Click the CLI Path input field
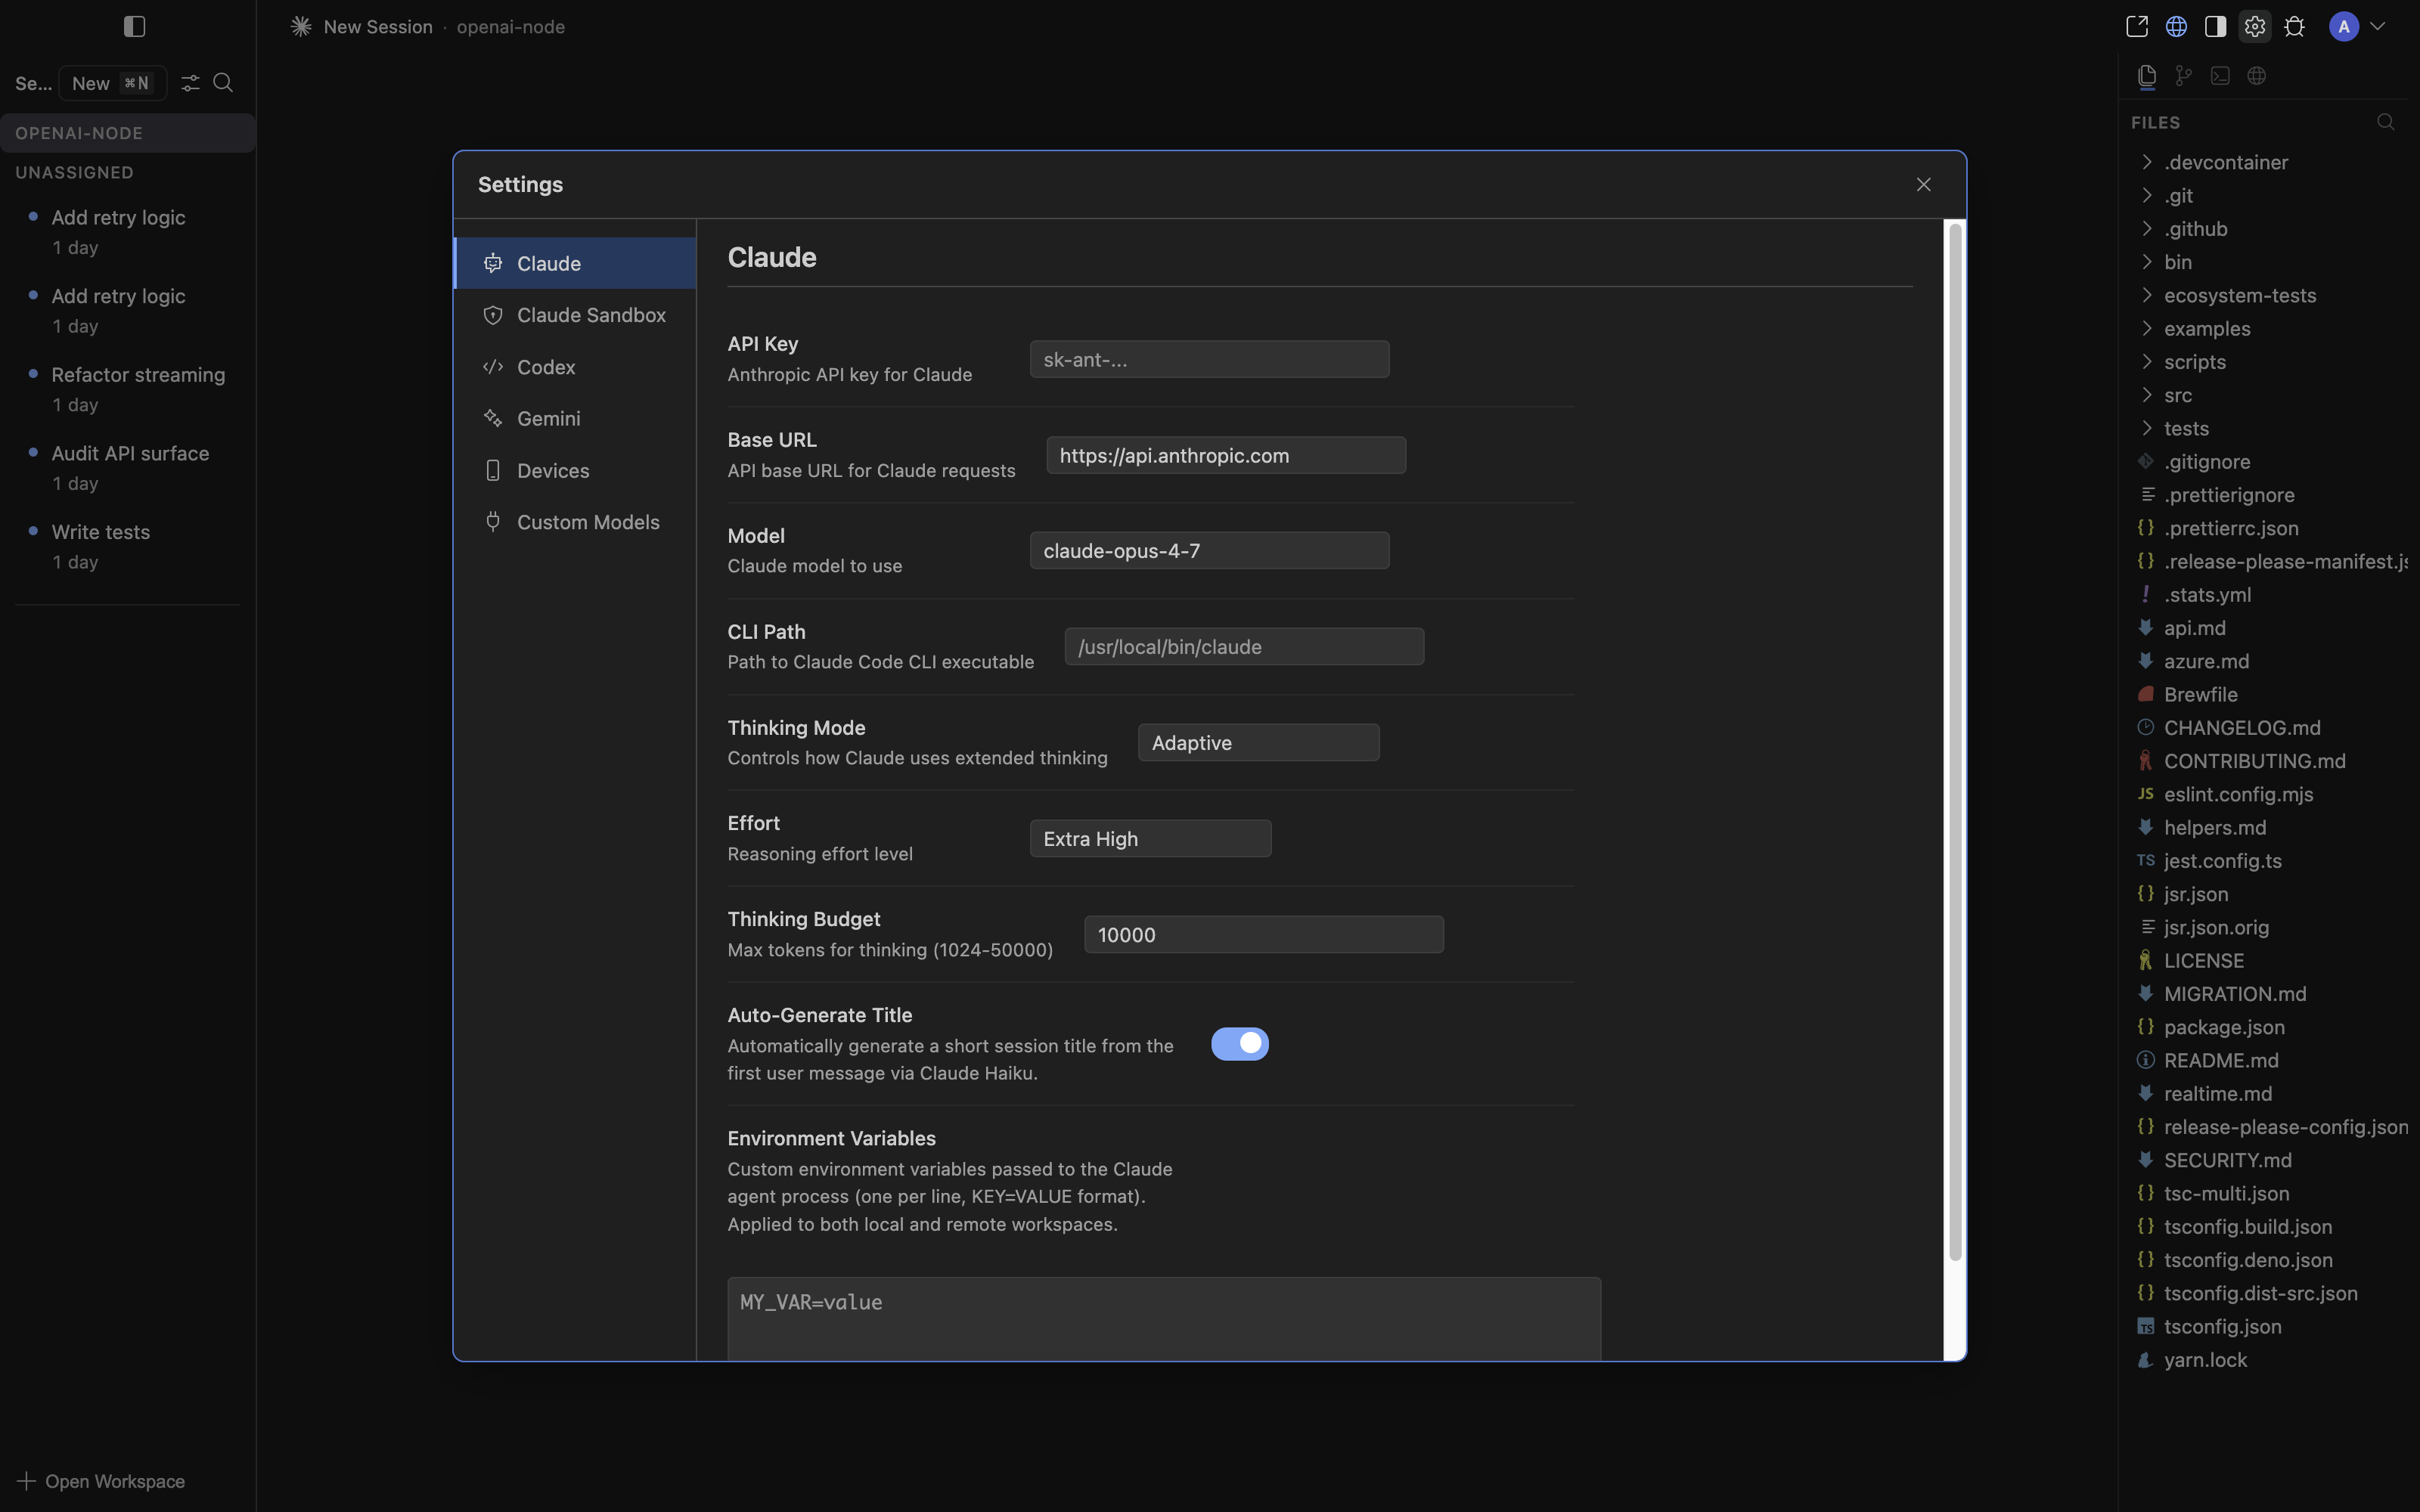This screenshot has height=1512, width=2420. coord(1244,647)
